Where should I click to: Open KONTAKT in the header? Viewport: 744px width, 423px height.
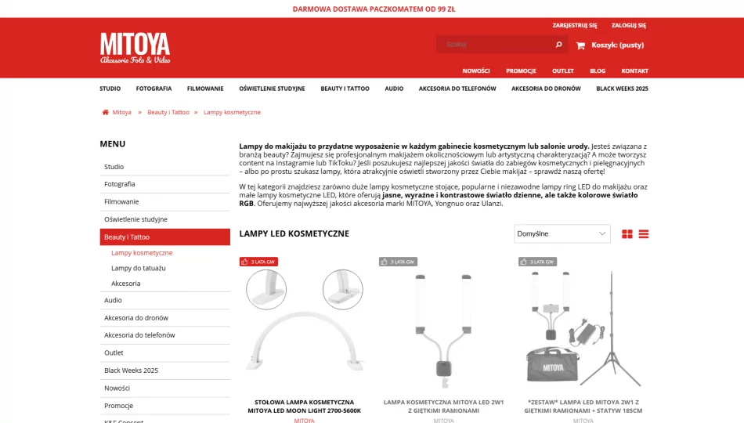coord(634,70)
